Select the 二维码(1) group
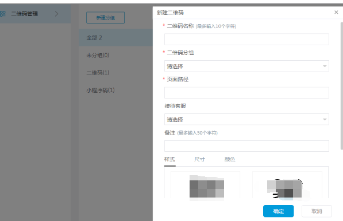 (x=98, y=73)
